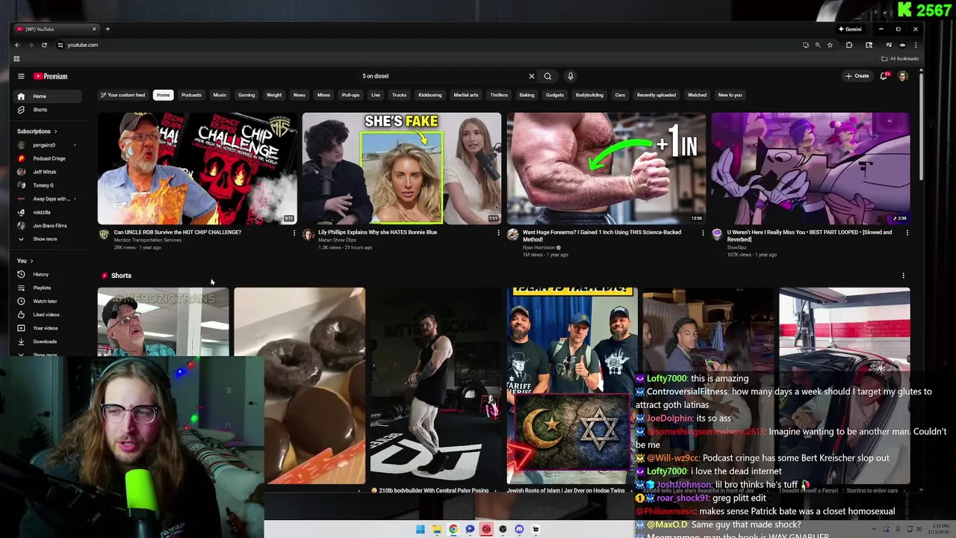Open the Jeff Wittek subscription
This screenshot has width=956, height=538.
click(48, 172)
